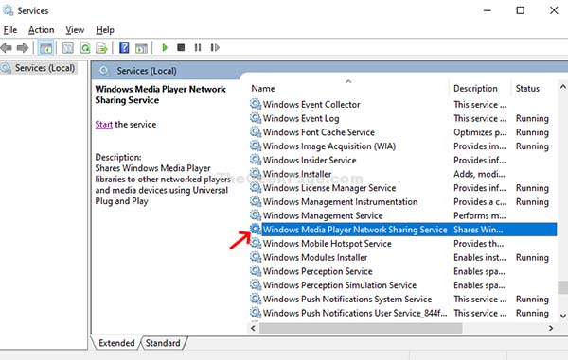Image resolution: width=568 pixels, height=360 pixels.
Task: Switch to the Extended tab
Action: [x=116, y=343]
